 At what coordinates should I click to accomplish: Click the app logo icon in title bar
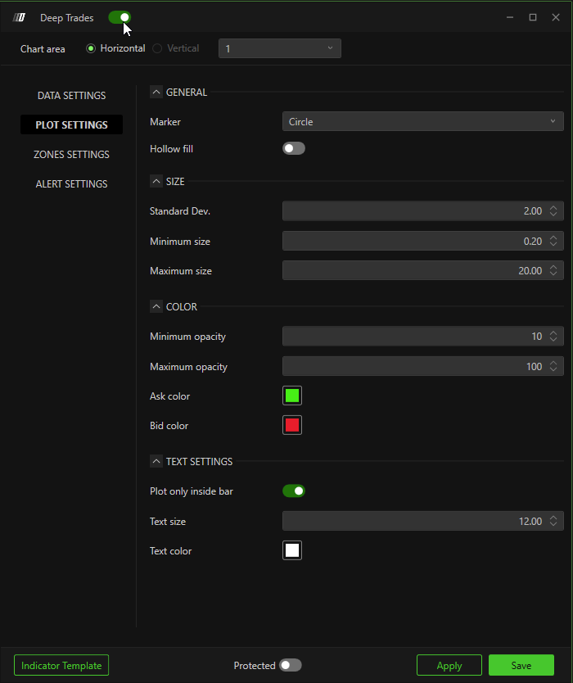coord(20,17)
